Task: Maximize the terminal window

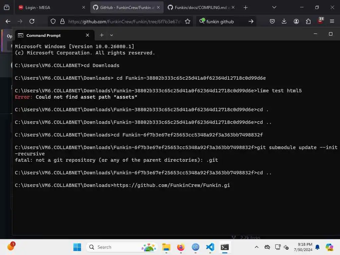Action: coord(331,34)
